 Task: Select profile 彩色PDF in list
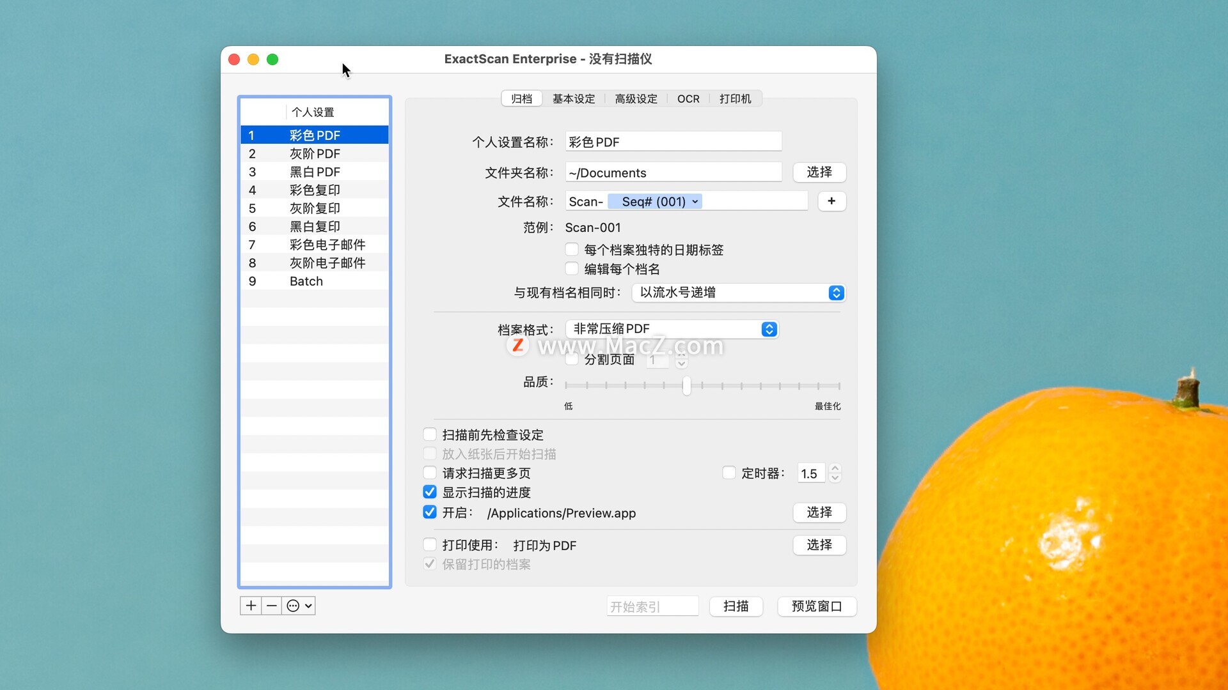click(x=315, y=135)
